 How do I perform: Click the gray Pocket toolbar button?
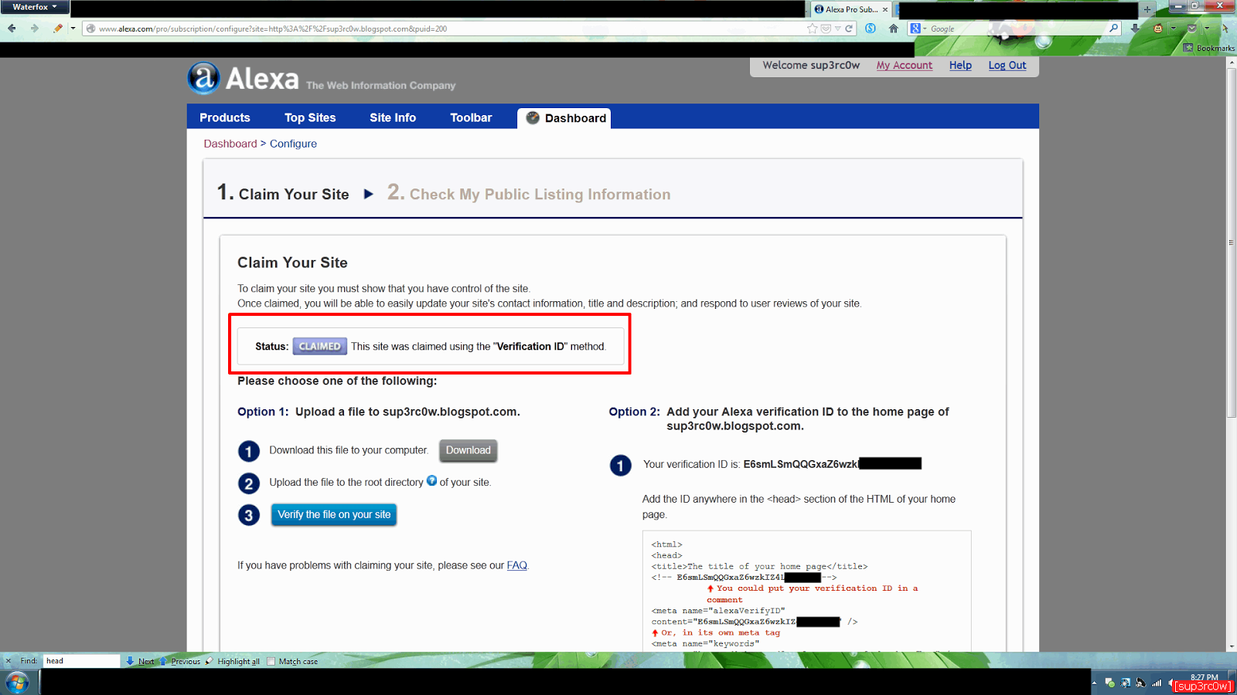coord(1192,29)
